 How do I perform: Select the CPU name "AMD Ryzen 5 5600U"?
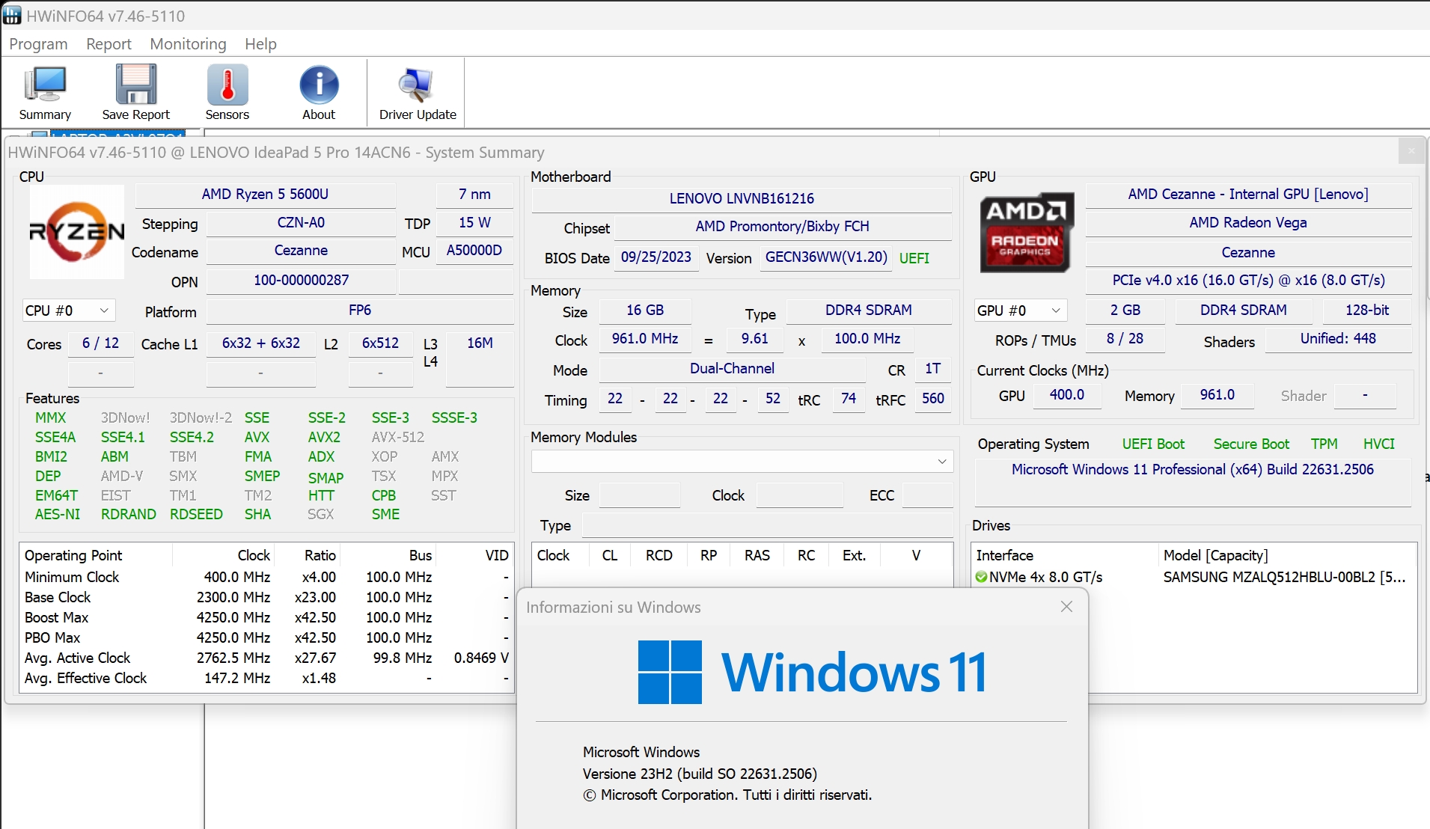click(x=265, y=195)
